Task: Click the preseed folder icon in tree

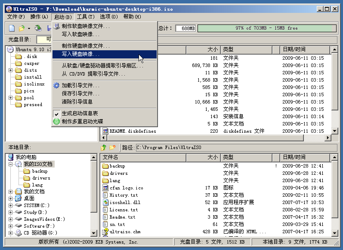Action: [x=19, y=105]
